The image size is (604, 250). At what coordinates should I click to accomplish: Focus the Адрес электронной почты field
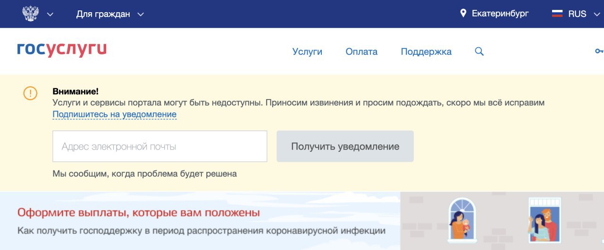160,146
